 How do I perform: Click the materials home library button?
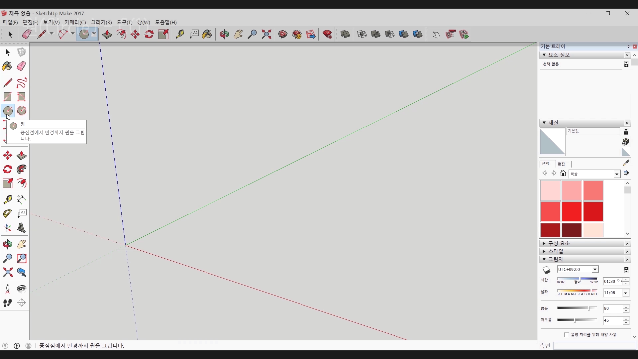point(563,174)
